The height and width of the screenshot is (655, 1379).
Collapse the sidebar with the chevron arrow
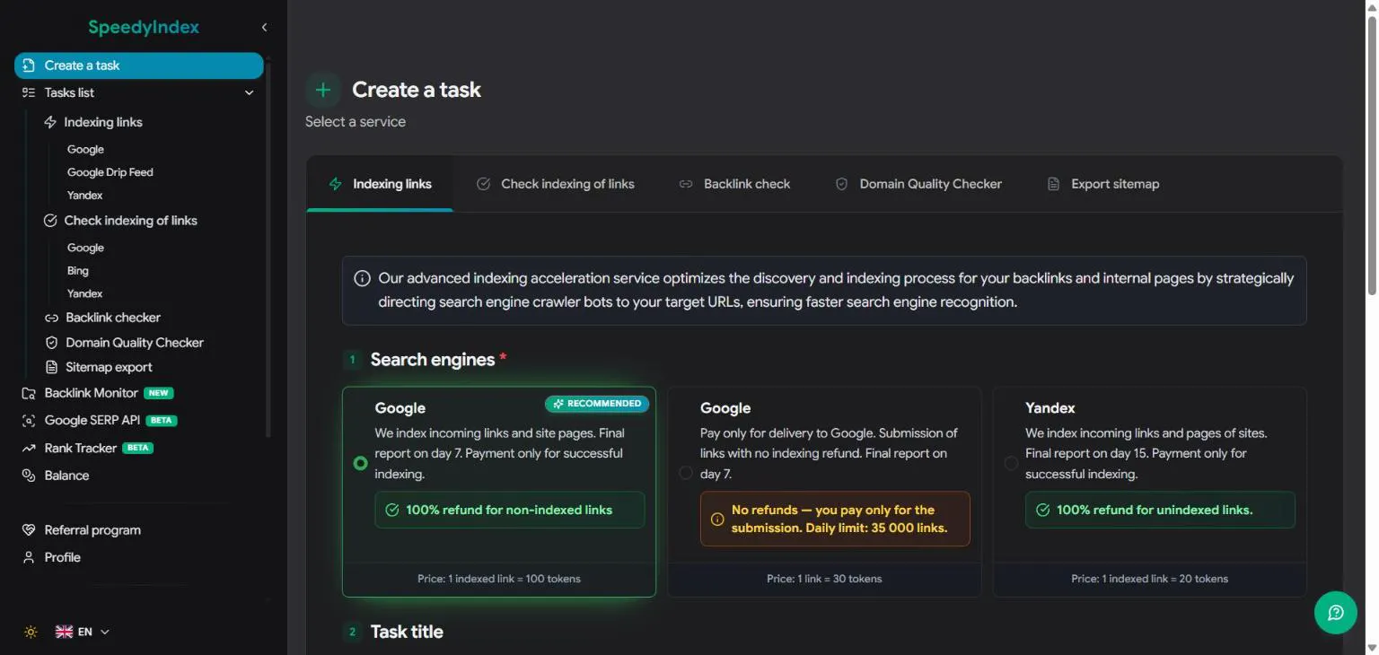[264, 28]
